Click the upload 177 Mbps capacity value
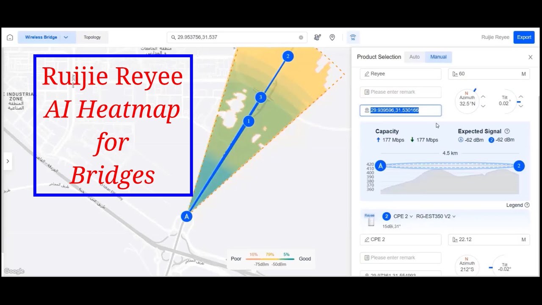 390,140
